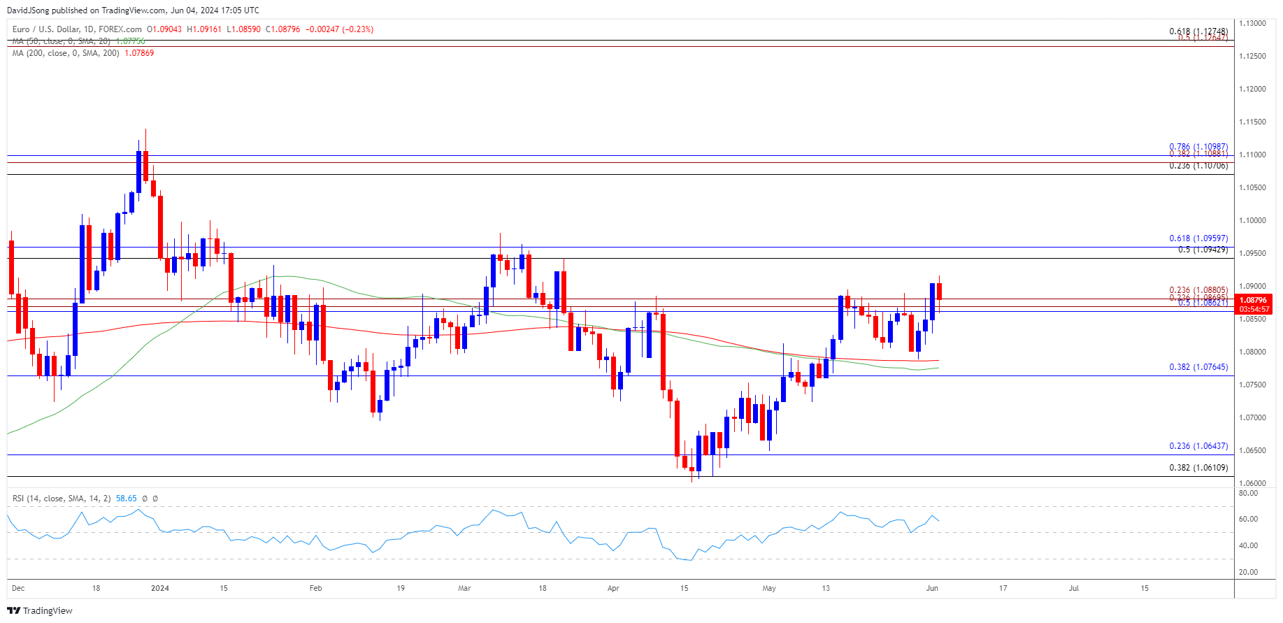
Task: Click 1.07000 on the price axis
Action: tap(1252, 417)
